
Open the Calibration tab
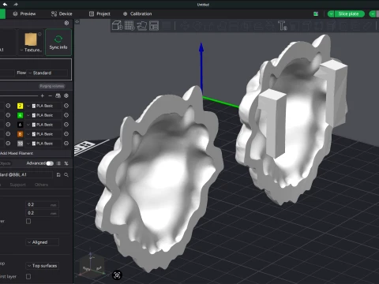[x=137, y=14]
